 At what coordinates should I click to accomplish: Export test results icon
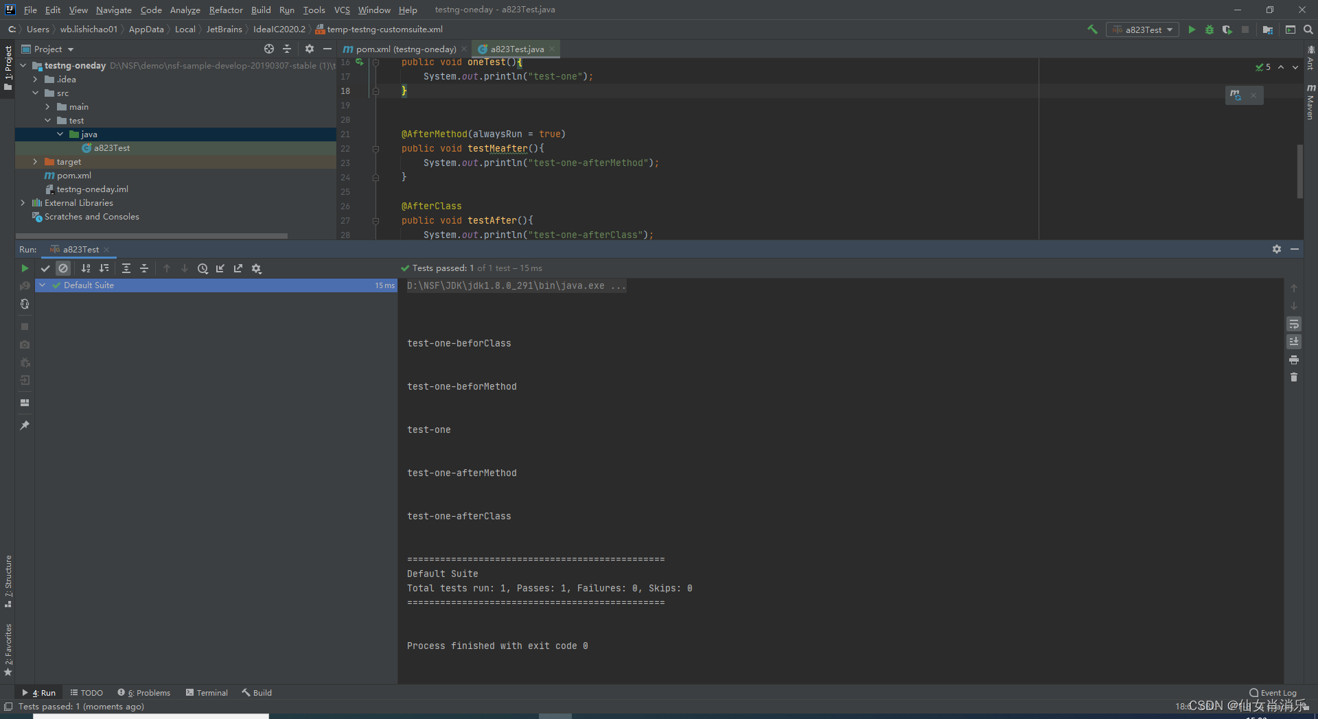pos(238,268)
